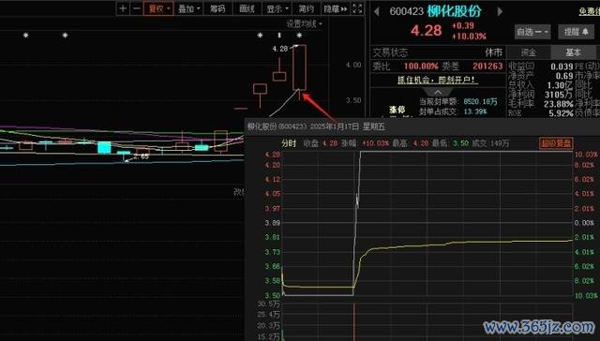Expand the 显示 dropdown
Image resolution: width=600 pixels, height=341 pixels.
coord(277,8)
